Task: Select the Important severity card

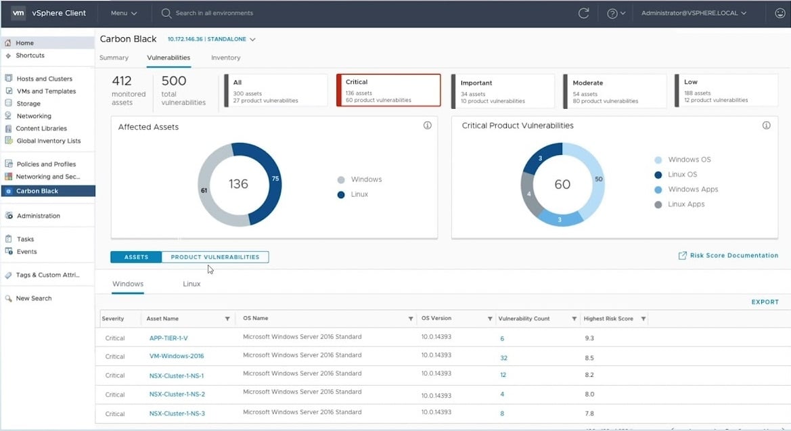Action: pos(503,91)
